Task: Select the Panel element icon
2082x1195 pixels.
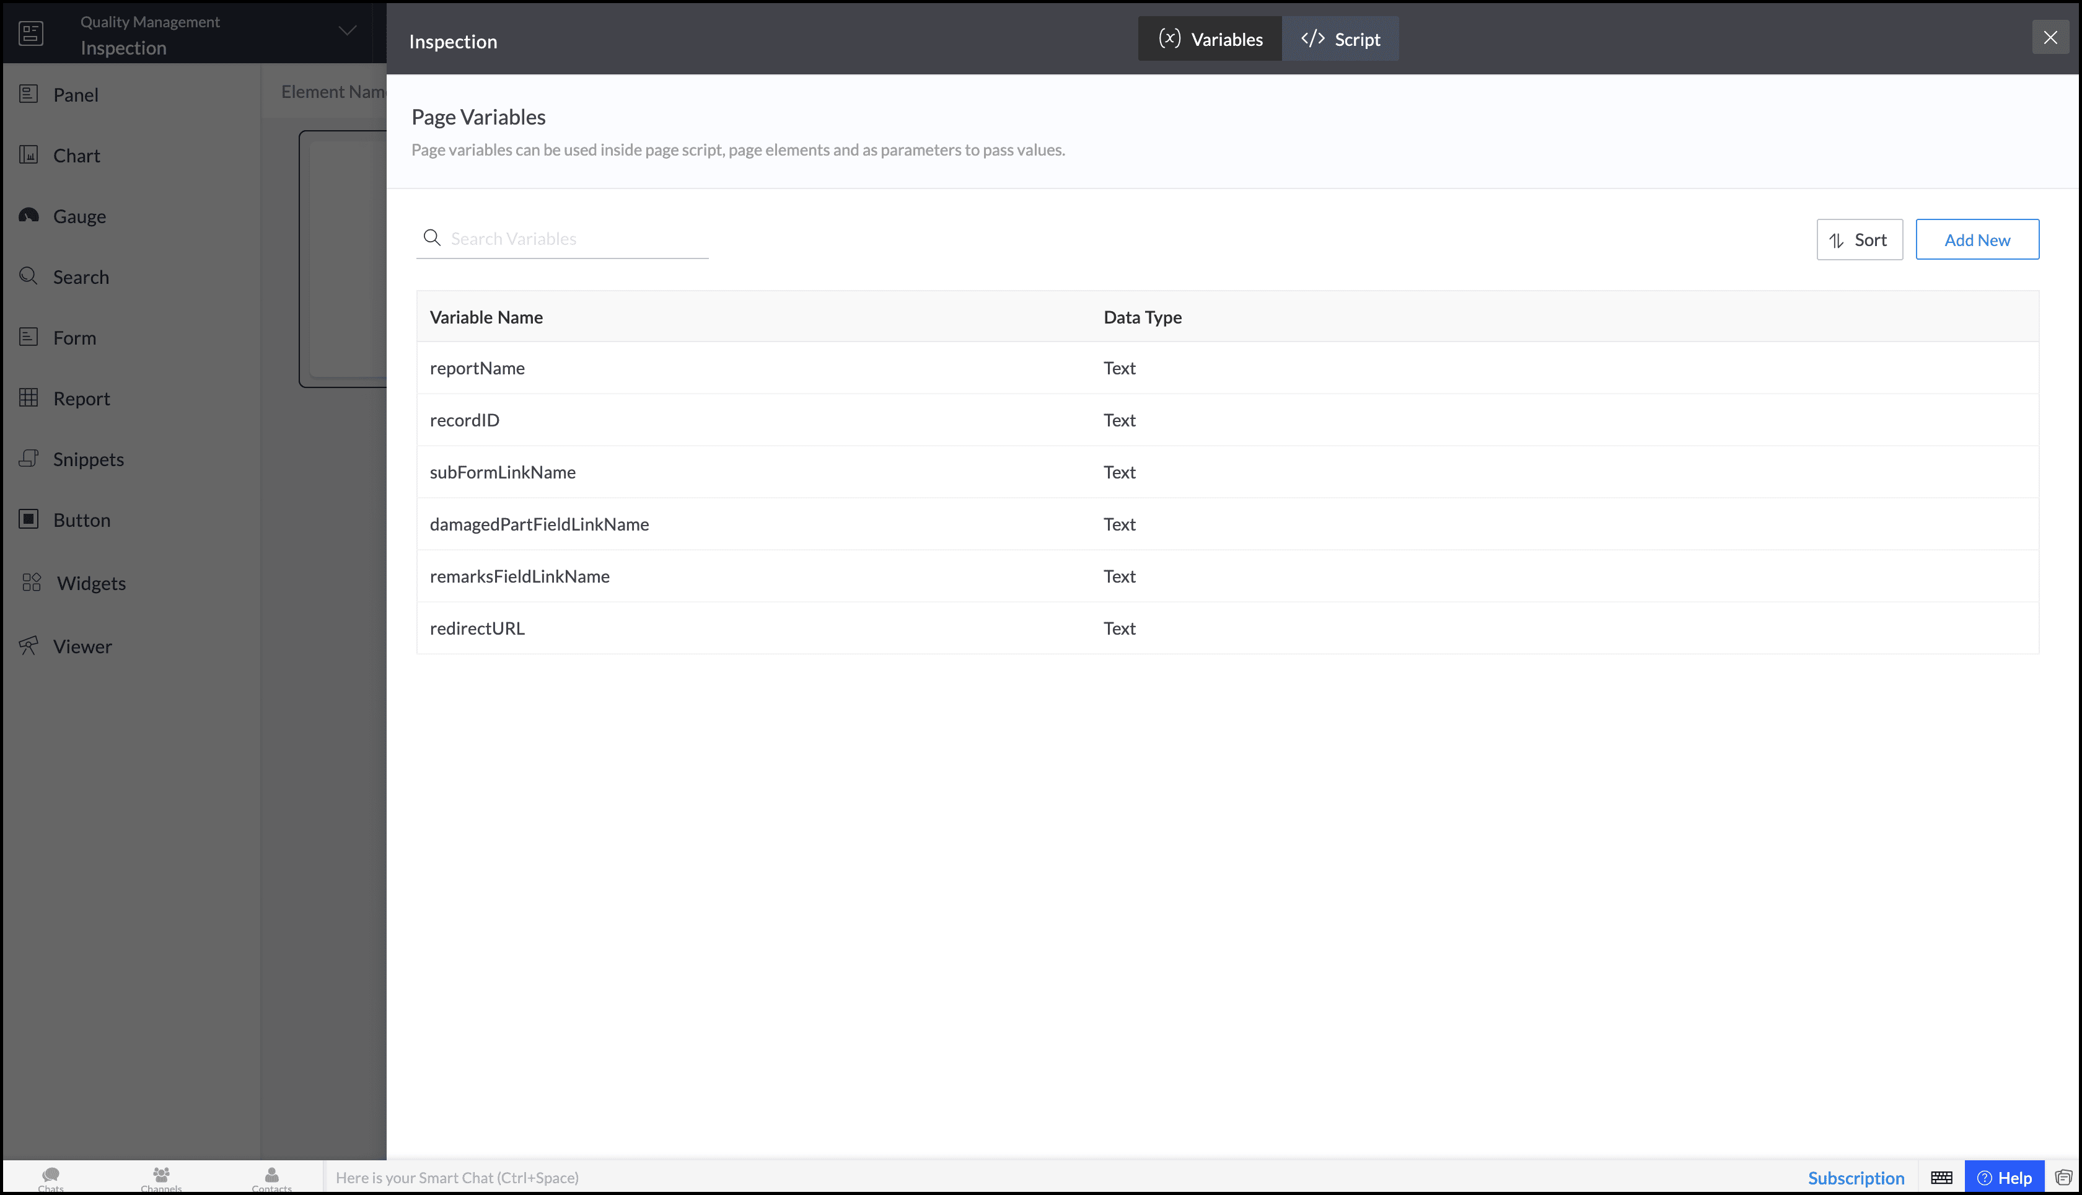Action: [x=29, y=94]
